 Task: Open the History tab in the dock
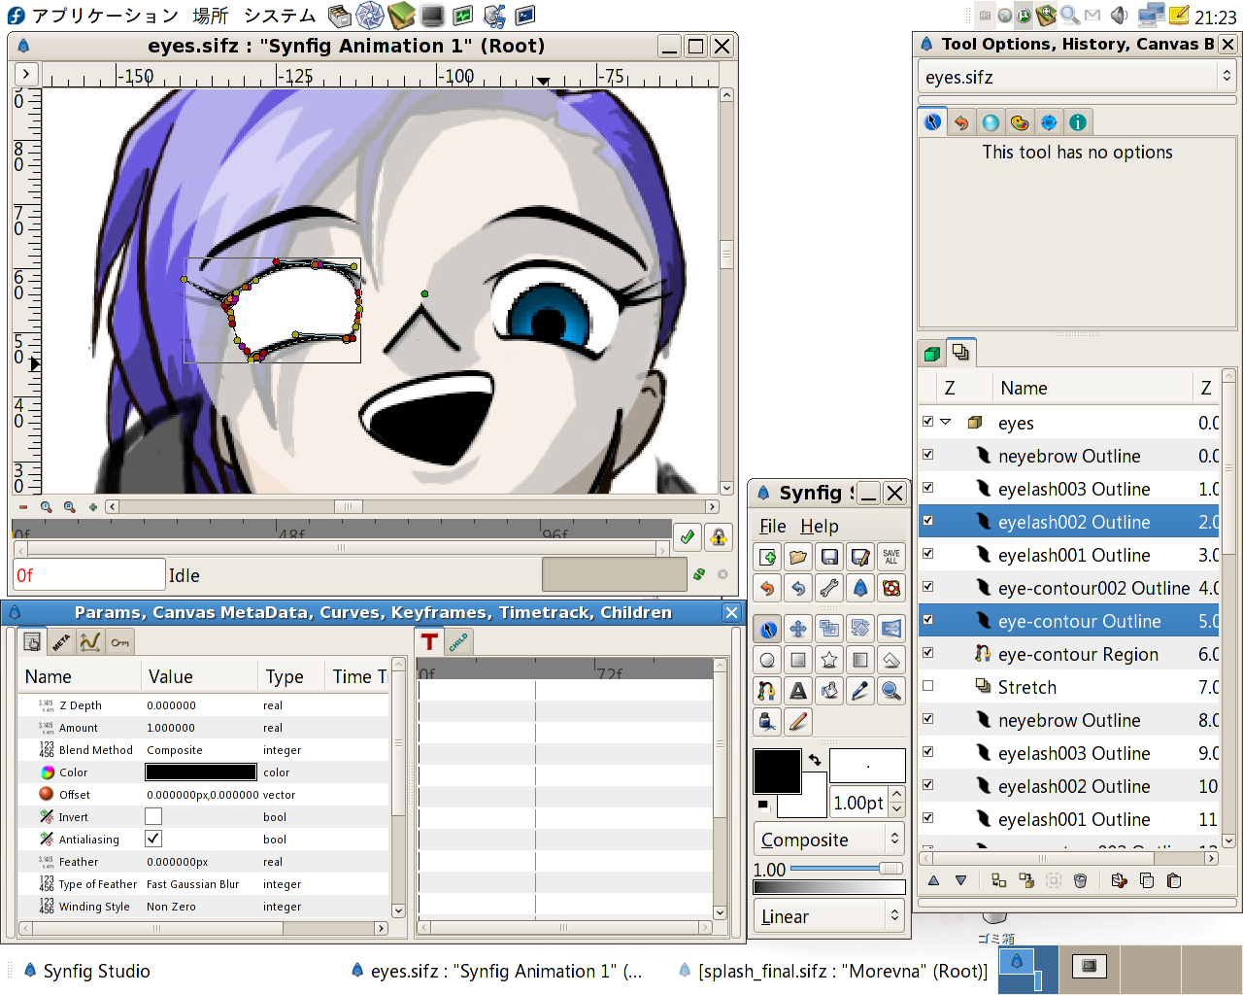point(961,122)
